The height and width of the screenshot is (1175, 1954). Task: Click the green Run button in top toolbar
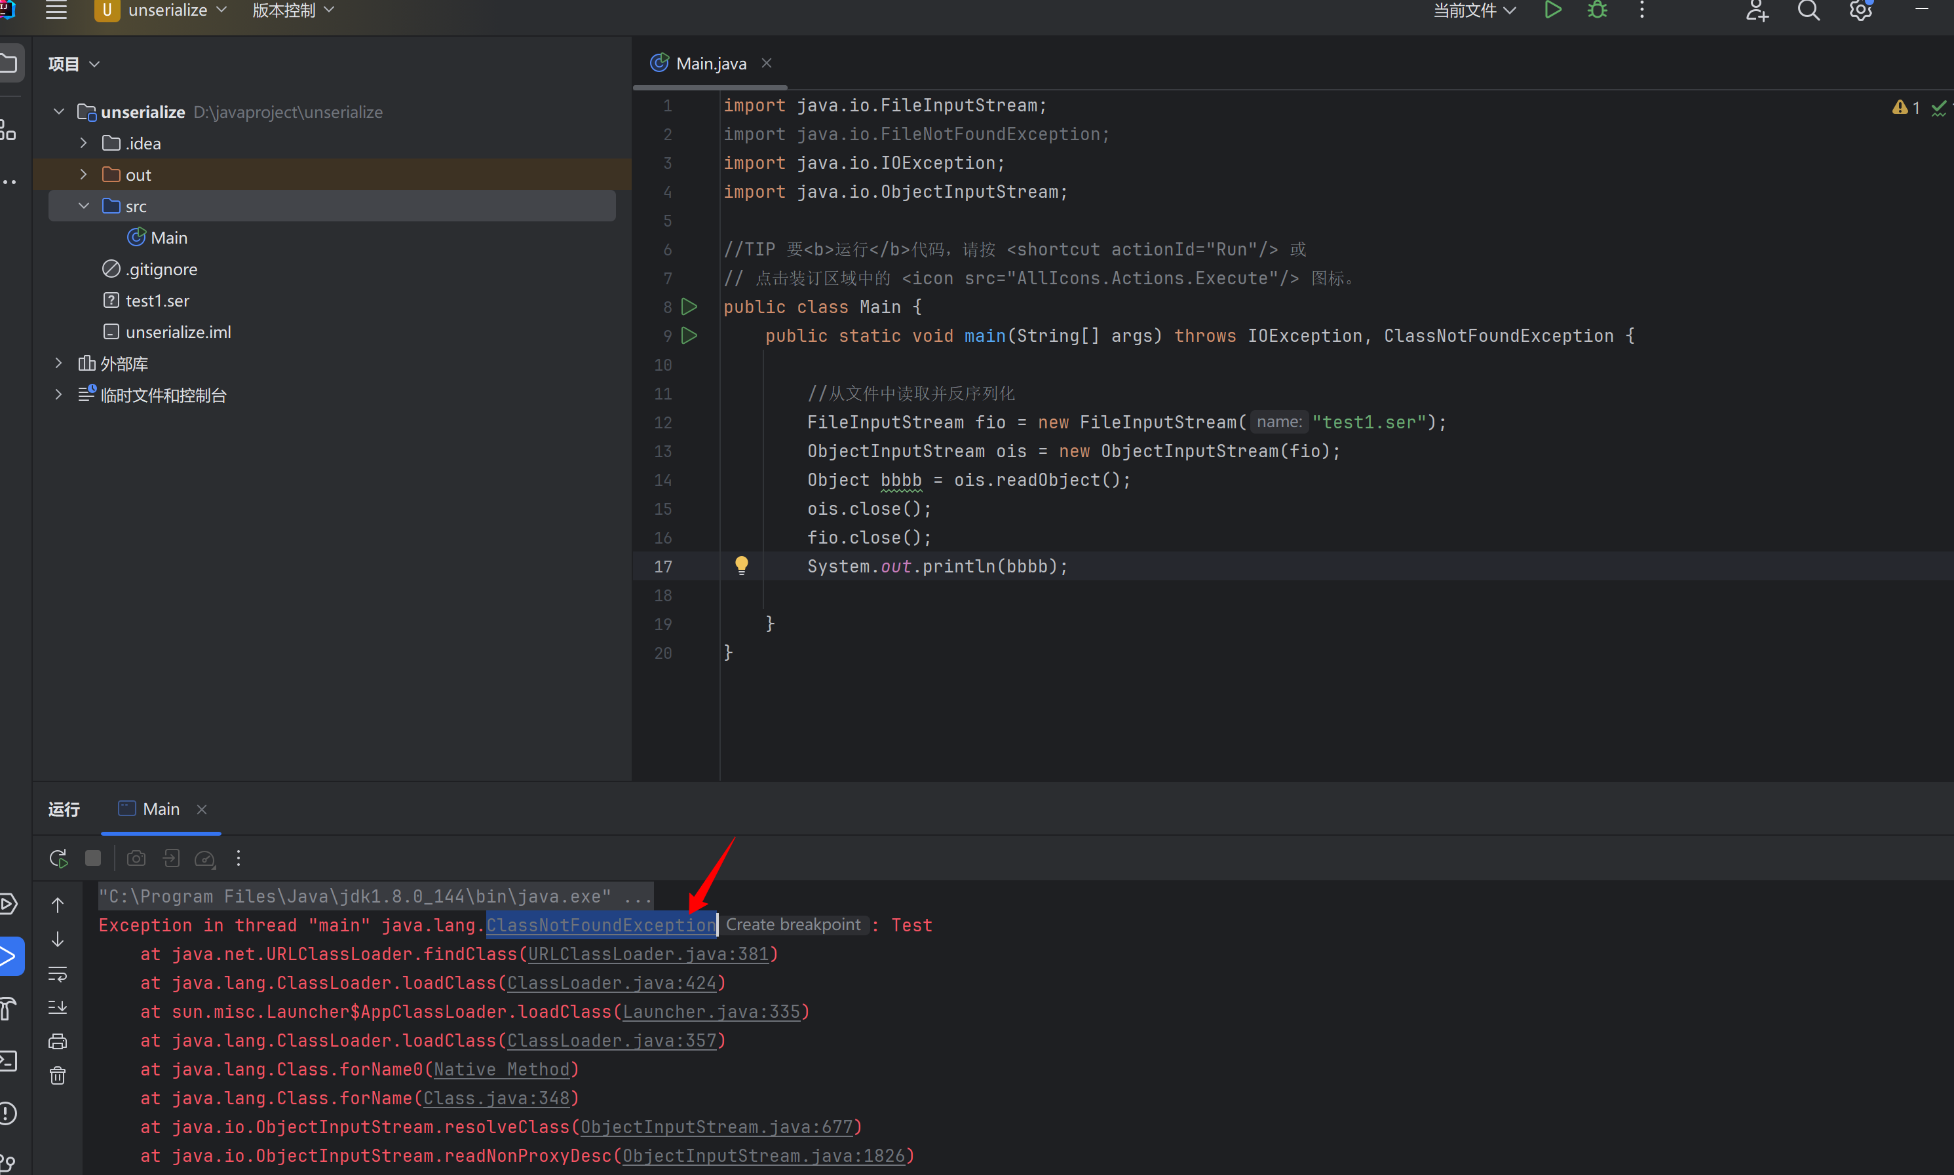coord(1552,10)
